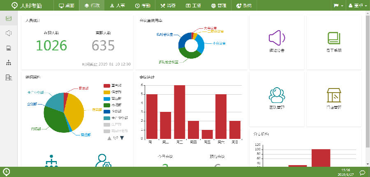Screen dimensions: 370x177
Task: Click the vertical scrollbar on the right
Action: tap(367, 82)
